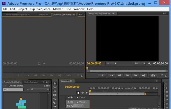Go to In point in Program monitor
The image size is (171, 109).
click(112, 75)
